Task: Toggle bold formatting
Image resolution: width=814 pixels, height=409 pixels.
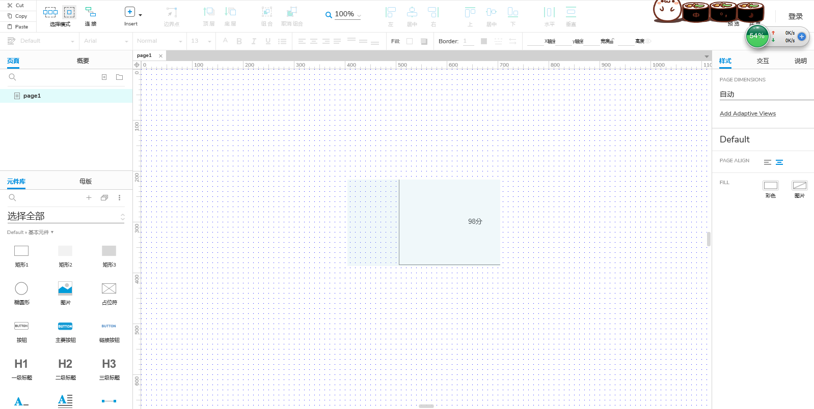Action: (239, 41)
